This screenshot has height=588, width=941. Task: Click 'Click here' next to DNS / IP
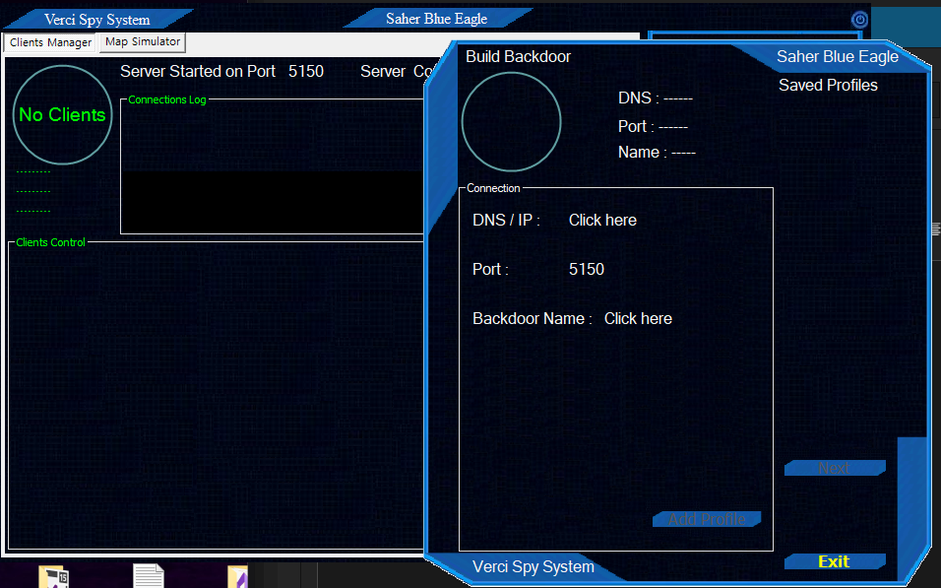602,221
